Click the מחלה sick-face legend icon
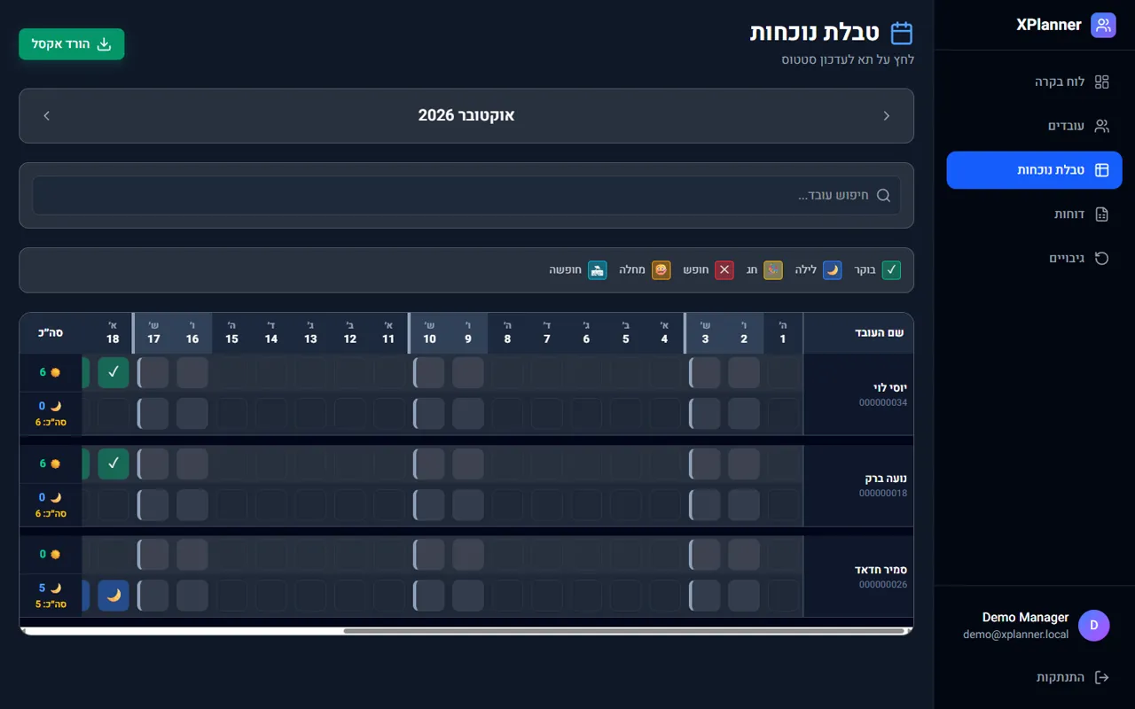This screenshot has height=709, width=1135. [x=661, y=270]
